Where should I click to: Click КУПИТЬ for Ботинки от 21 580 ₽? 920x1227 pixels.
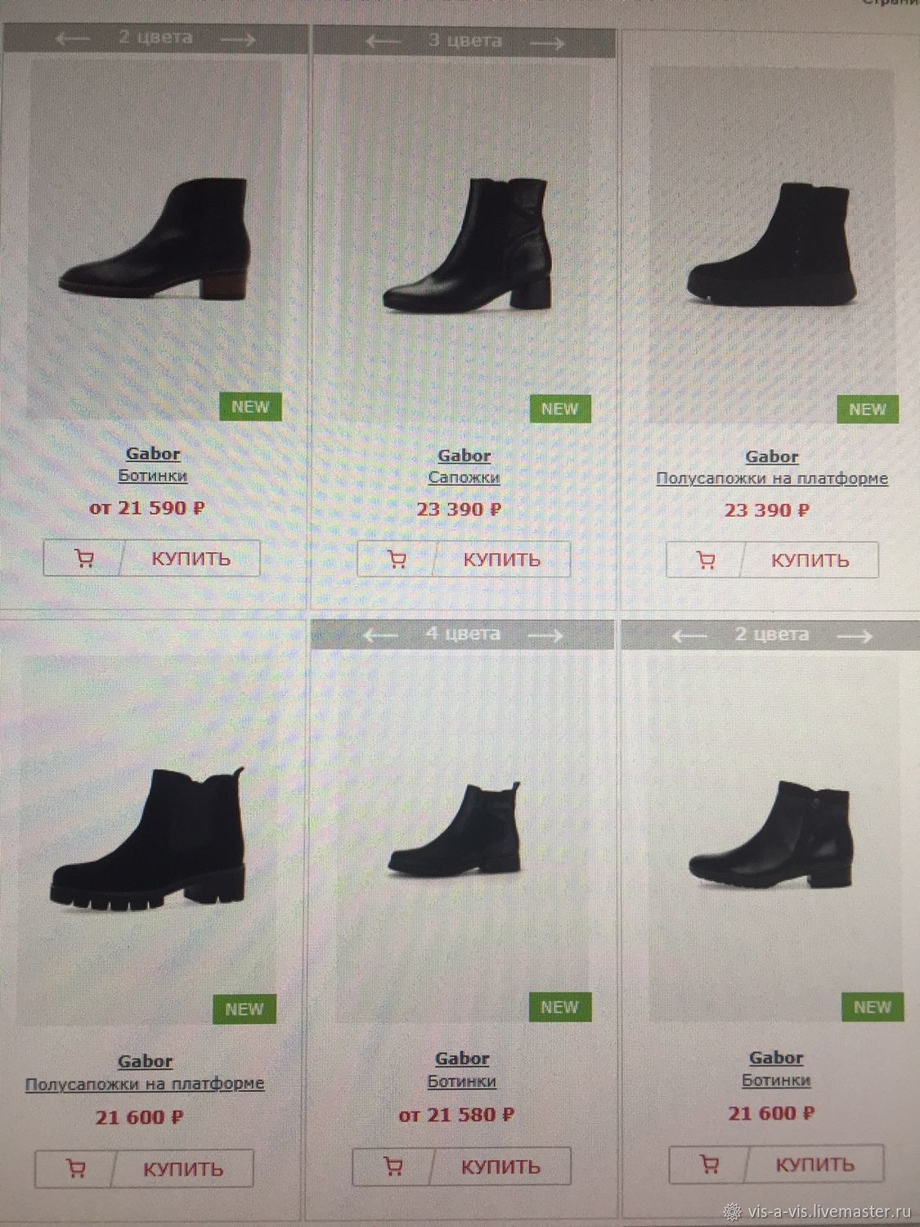500,1166
